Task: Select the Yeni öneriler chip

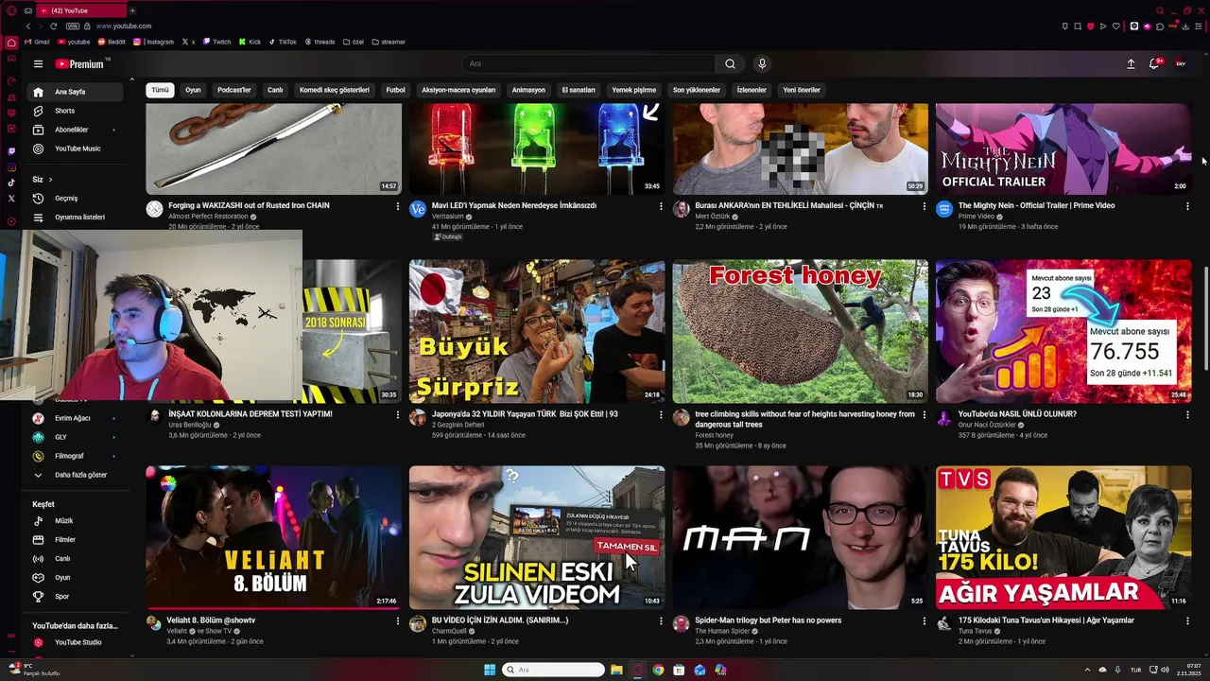Action: pyautogui.click(x=802, y=90)
